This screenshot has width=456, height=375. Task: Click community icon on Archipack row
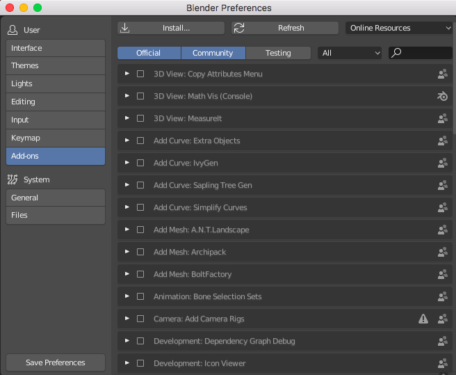(443, 252)
